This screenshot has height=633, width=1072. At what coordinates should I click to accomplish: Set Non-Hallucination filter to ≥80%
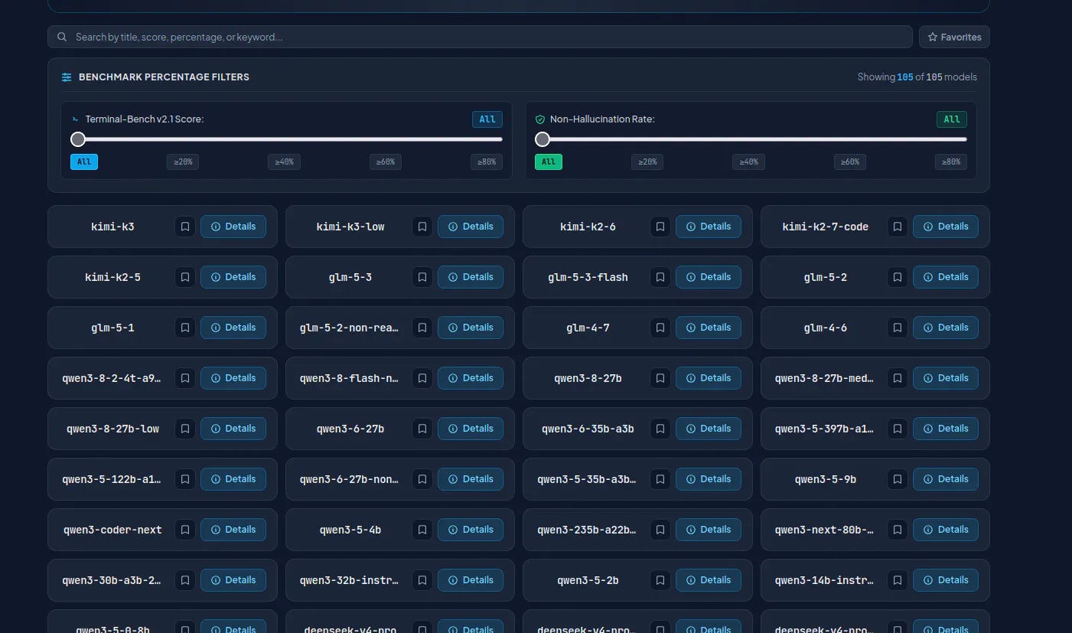951,162
